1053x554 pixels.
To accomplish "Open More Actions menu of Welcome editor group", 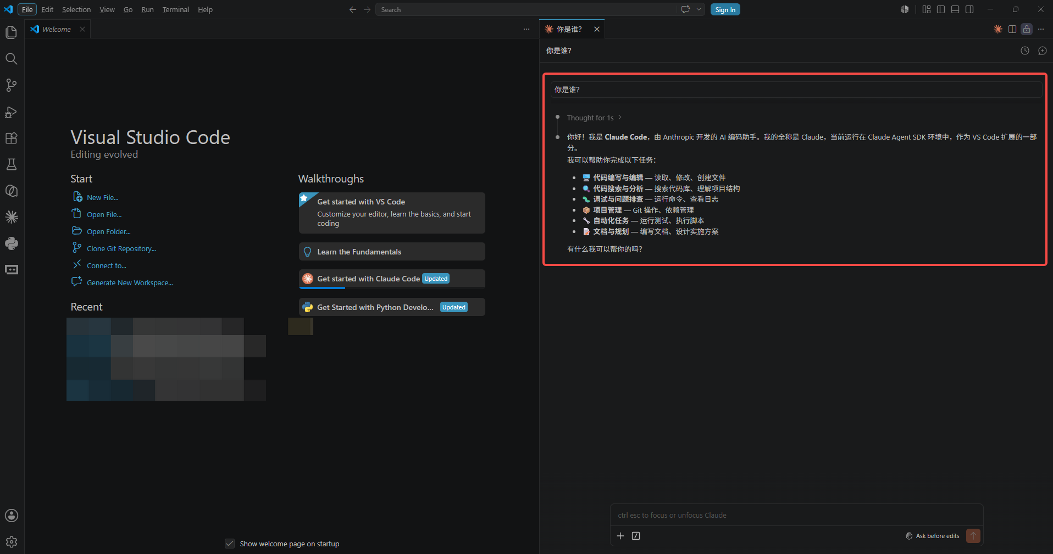I will [x=526, y=29].
